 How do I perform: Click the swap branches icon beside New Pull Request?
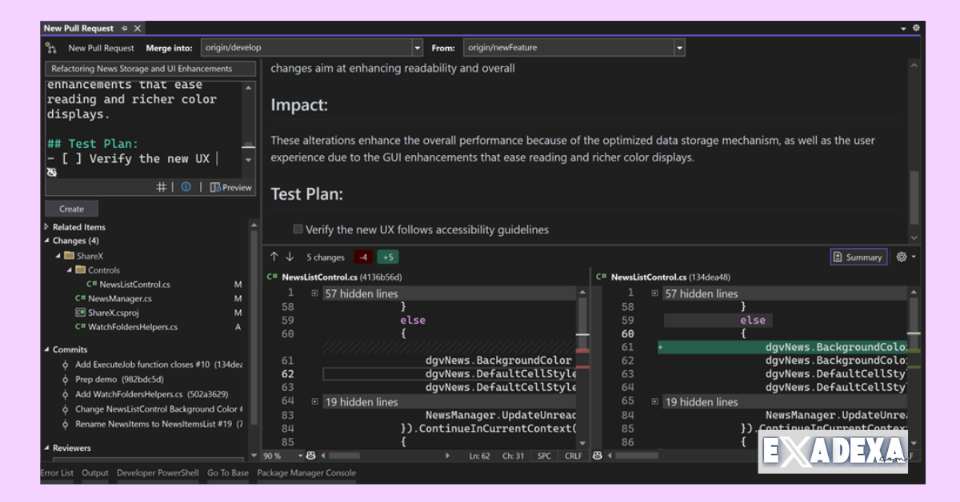coord(50,47)
